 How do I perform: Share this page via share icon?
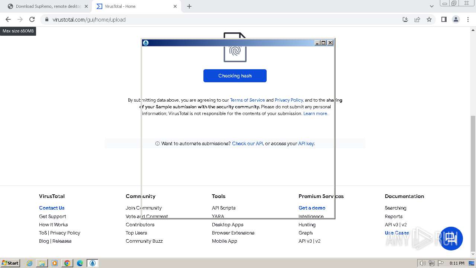click(x=417, y=19)
